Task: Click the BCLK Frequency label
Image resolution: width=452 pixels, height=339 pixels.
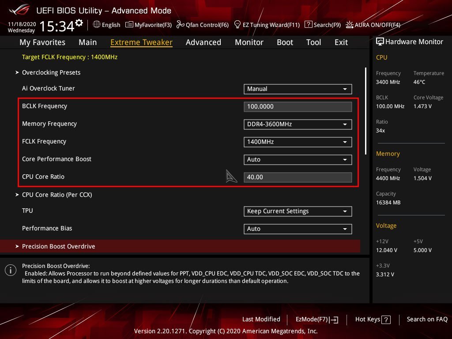Action: [45, 106]
